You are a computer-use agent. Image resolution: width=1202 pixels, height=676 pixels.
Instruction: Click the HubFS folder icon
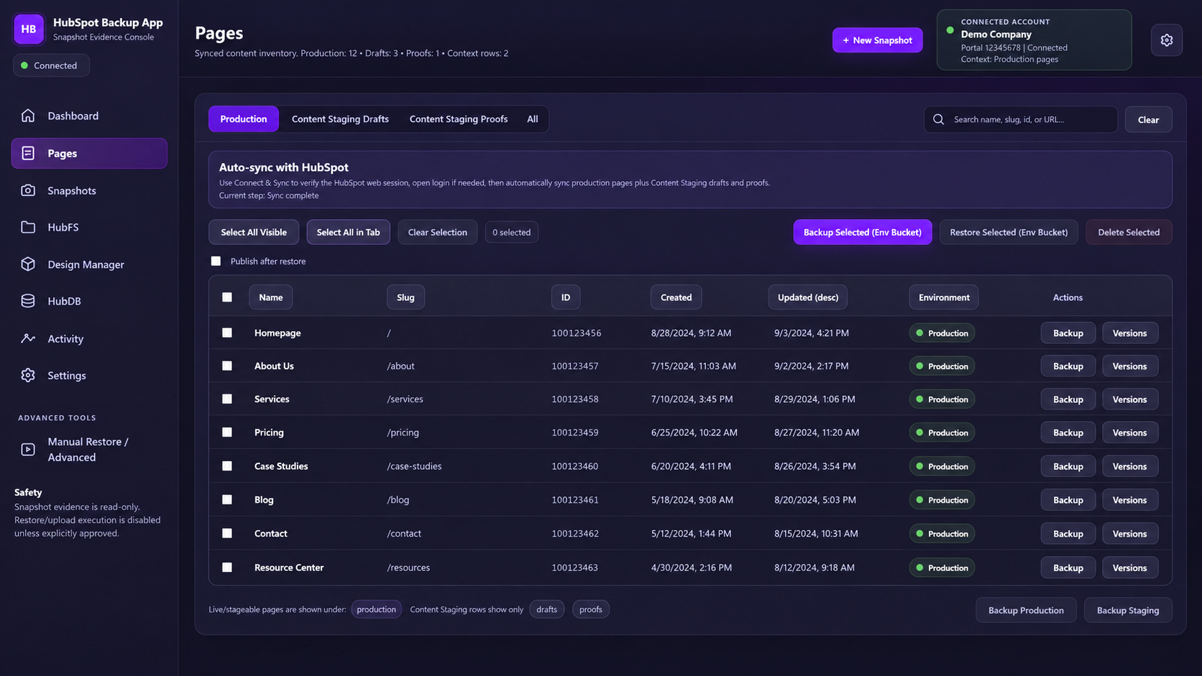click(28, 227)
